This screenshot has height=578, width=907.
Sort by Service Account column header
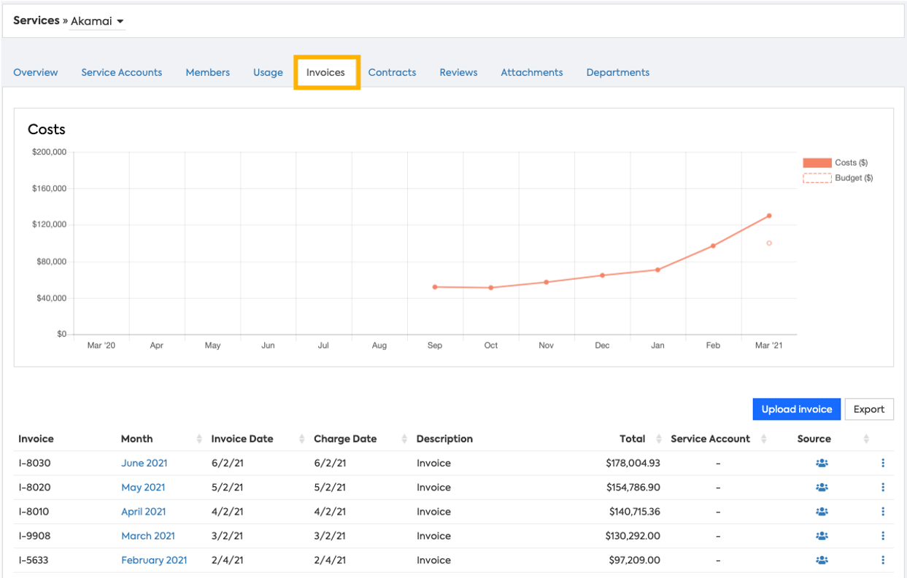click(x=710, y=439)
